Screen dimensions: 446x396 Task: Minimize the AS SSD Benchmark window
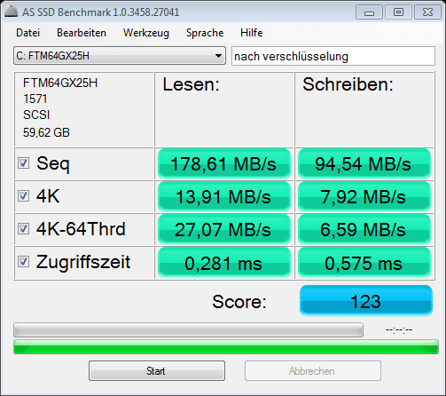coord(369,12)
